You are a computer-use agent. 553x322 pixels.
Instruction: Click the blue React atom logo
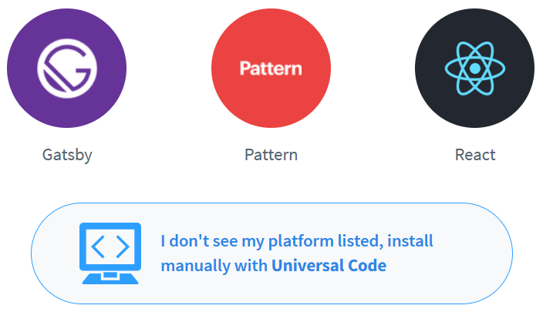pyautogui.click(x=475, y=69)
